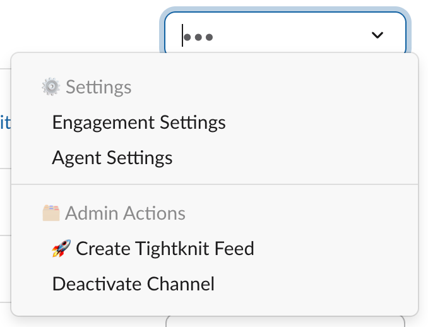
Task: Click the rocket icon before Create Tightknit Feed
Action: coord(61,248)
